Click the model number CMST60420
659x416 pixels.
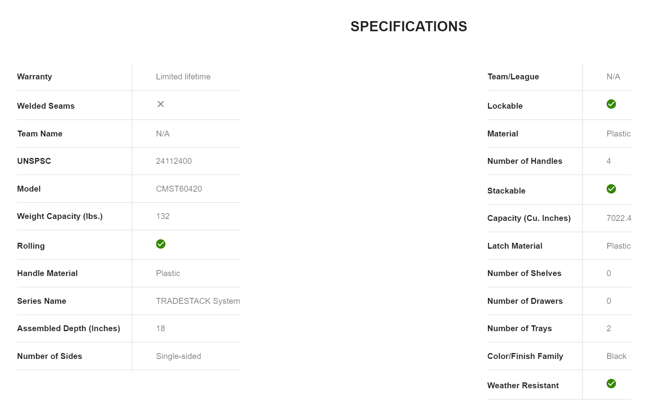point(179,189)
